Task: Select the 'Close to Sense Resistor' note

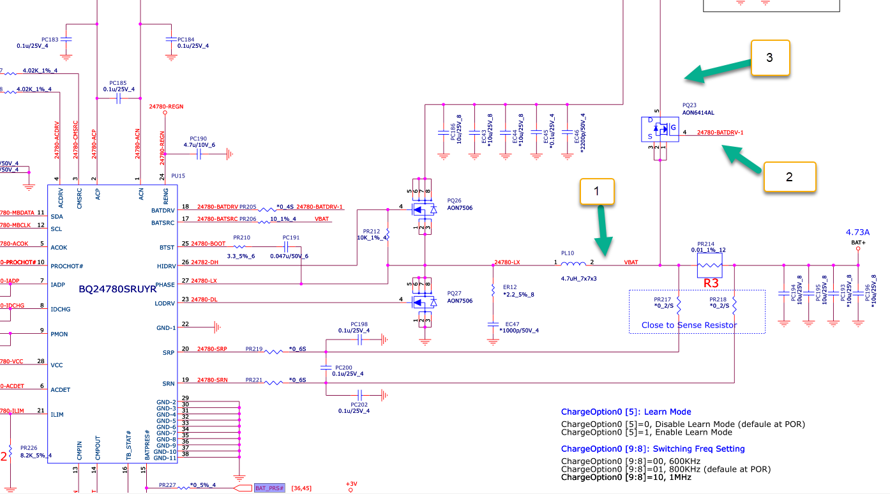Action: click(690, 325)
